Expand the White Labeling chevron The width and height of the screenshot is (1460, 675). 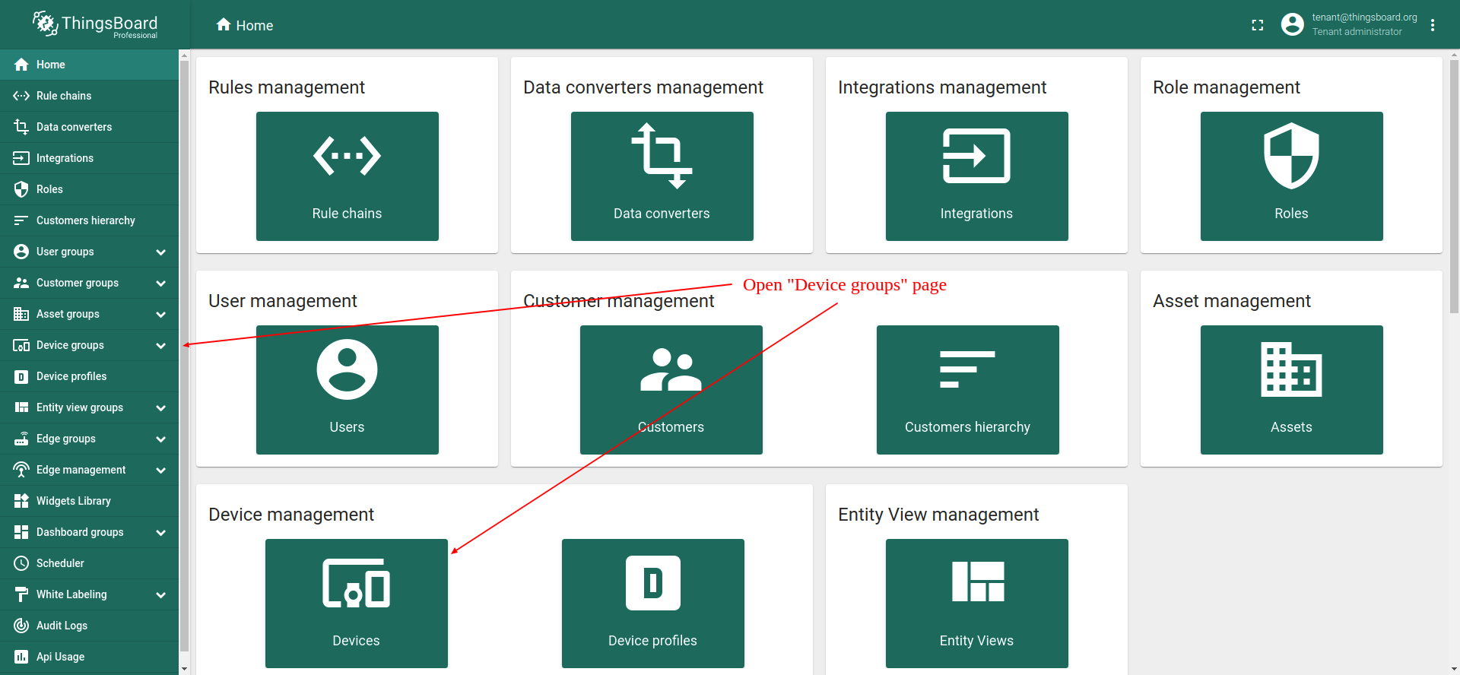pos(160,594)
